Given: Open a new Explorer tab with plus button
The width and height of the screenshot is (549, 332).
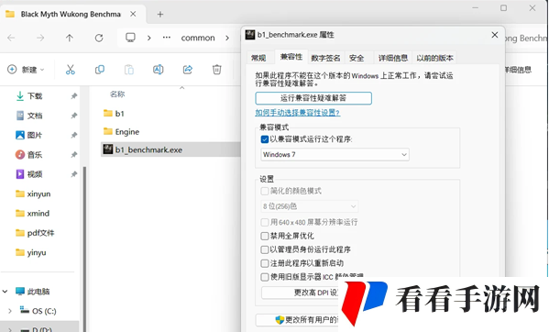Looking at the screenshot, I should pyautogui.click(x=160, y=15).
